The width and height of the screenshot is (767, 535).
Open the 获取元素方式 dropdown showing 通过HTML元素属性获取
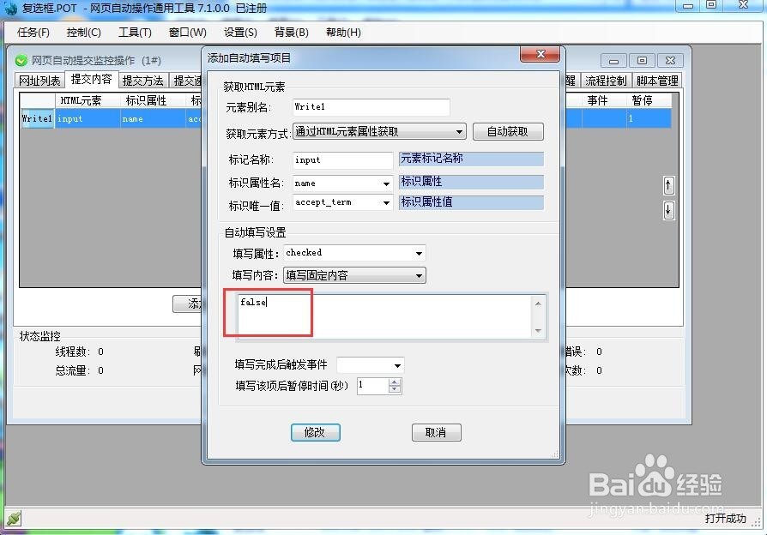tap(461, 131)
